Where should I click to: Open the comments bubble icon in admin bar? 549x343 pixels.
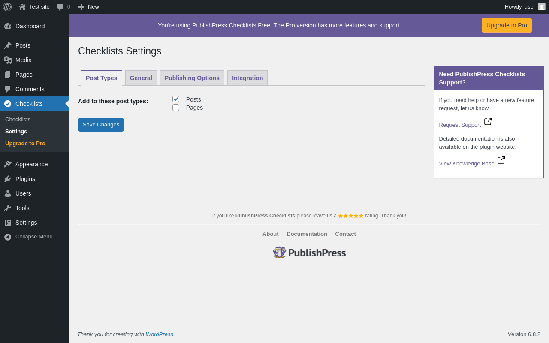click(x=60, y=7)
